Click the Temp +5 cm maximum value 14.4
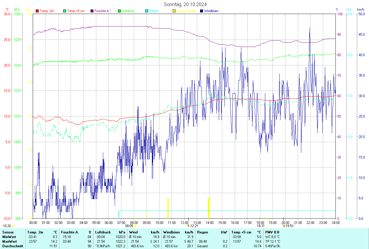 (258, 241)
